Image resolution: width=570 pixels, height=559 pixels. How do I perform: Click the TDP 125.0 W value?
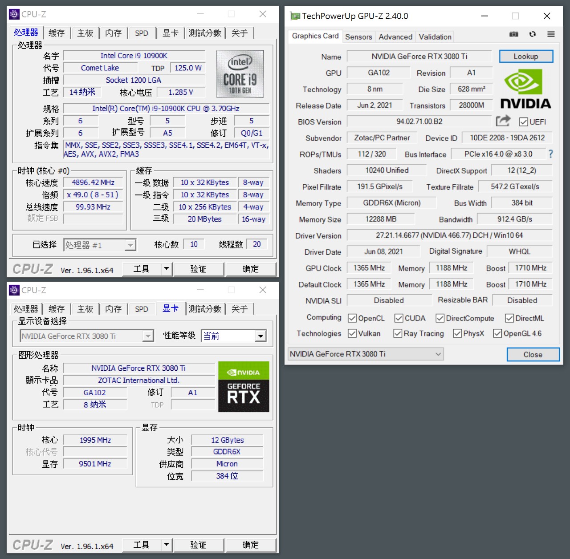188,68
